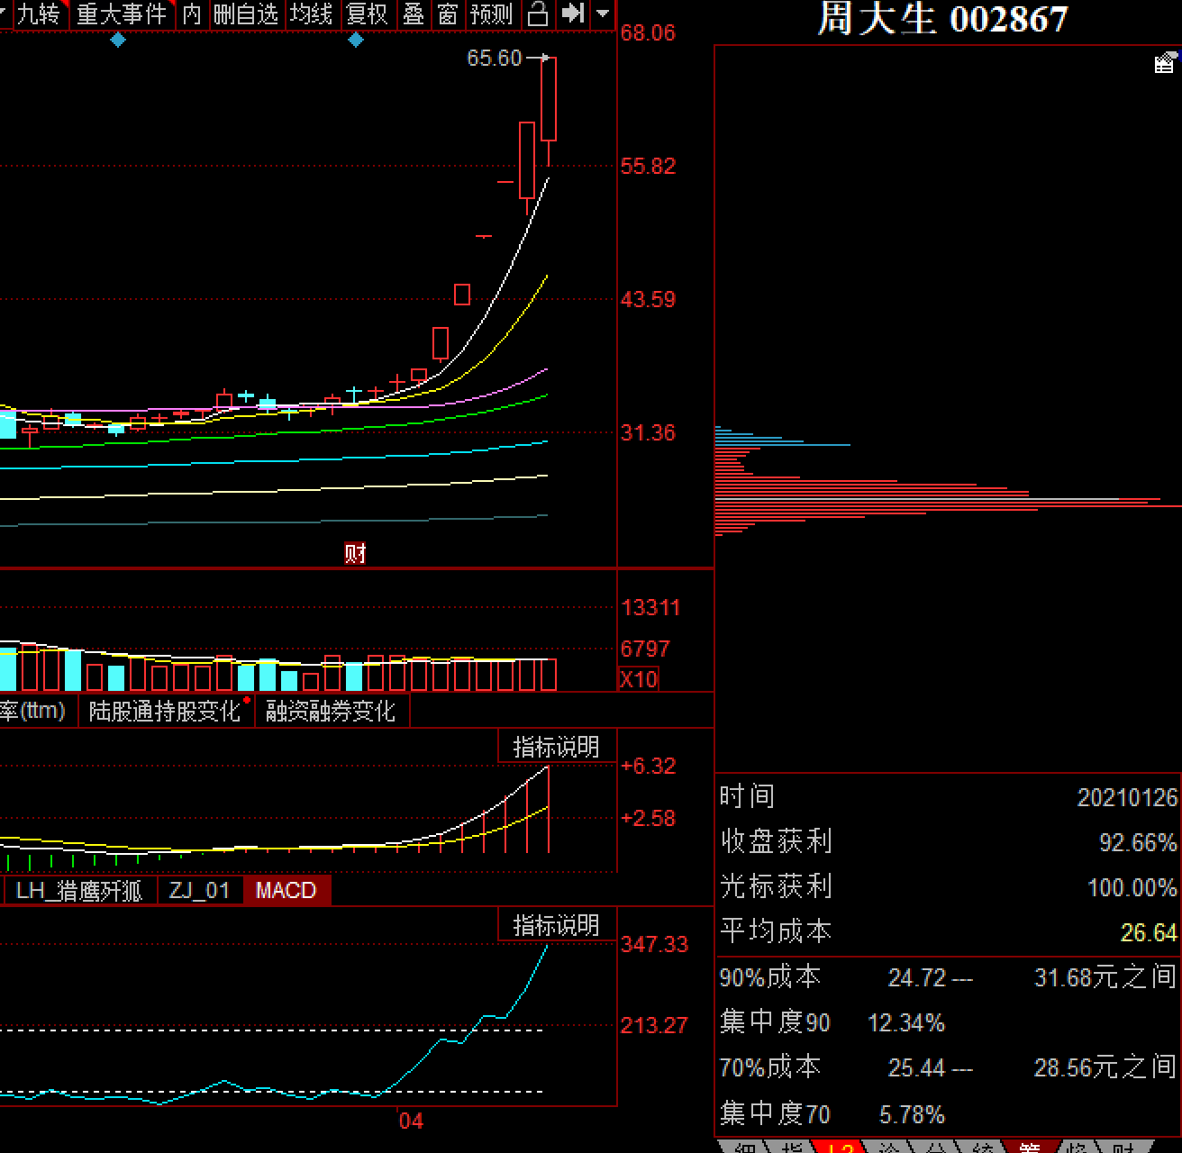Open 指标说明 in the +6.32 indicator panel

[x=556, y=747]
